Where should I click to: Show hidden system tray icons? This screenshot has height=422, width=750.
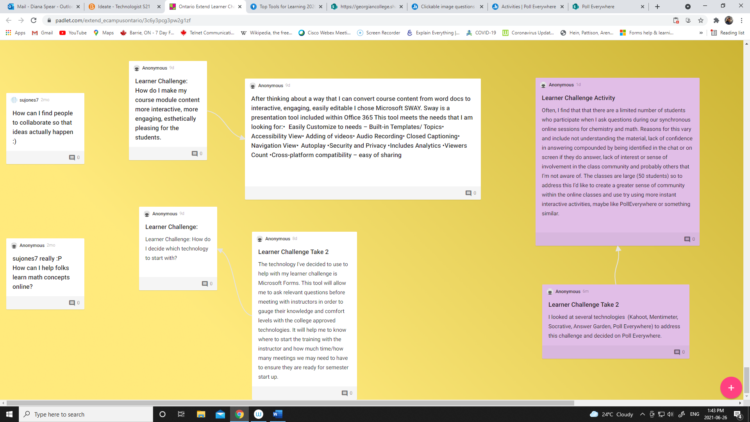pyautogui.click(x=642, y=414)
